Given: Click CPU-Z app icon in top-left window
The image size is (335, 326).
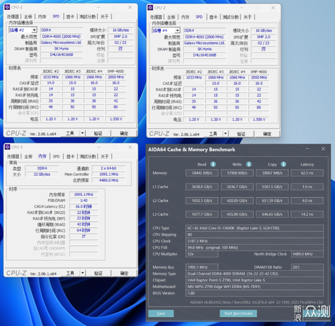Looking at the screenshot, I should click(7, 7).
